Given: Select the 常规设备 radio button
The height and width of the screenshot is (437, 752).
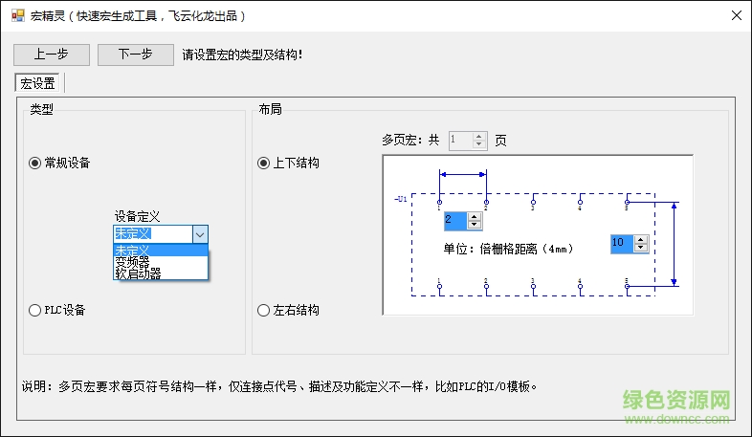Looking at the screenshot, I should (35, 163).
